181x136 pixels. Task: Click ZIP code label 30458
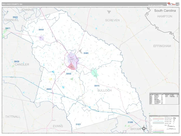tap(68, 74)
